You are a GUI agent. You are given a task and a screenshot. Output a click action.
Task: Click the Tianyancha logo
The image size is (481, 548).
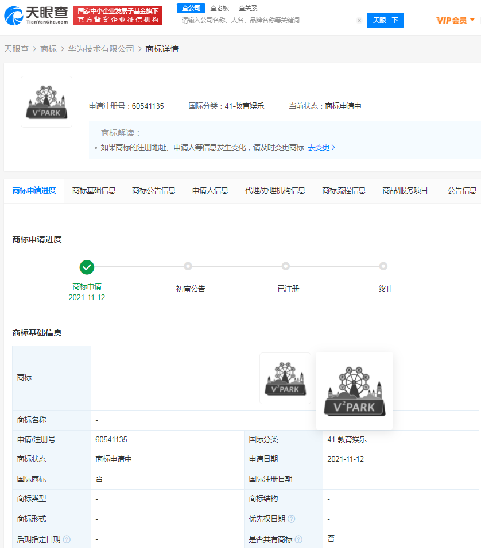pyautogui.click(x=36, y=16)
